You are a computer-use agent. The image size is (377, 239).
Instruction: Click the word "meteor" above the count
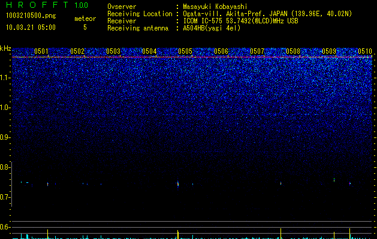tap(85, 19)
